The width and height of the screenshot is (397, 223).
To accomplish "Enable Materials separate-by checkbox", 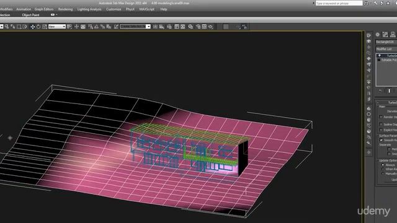I will (389, 149).
